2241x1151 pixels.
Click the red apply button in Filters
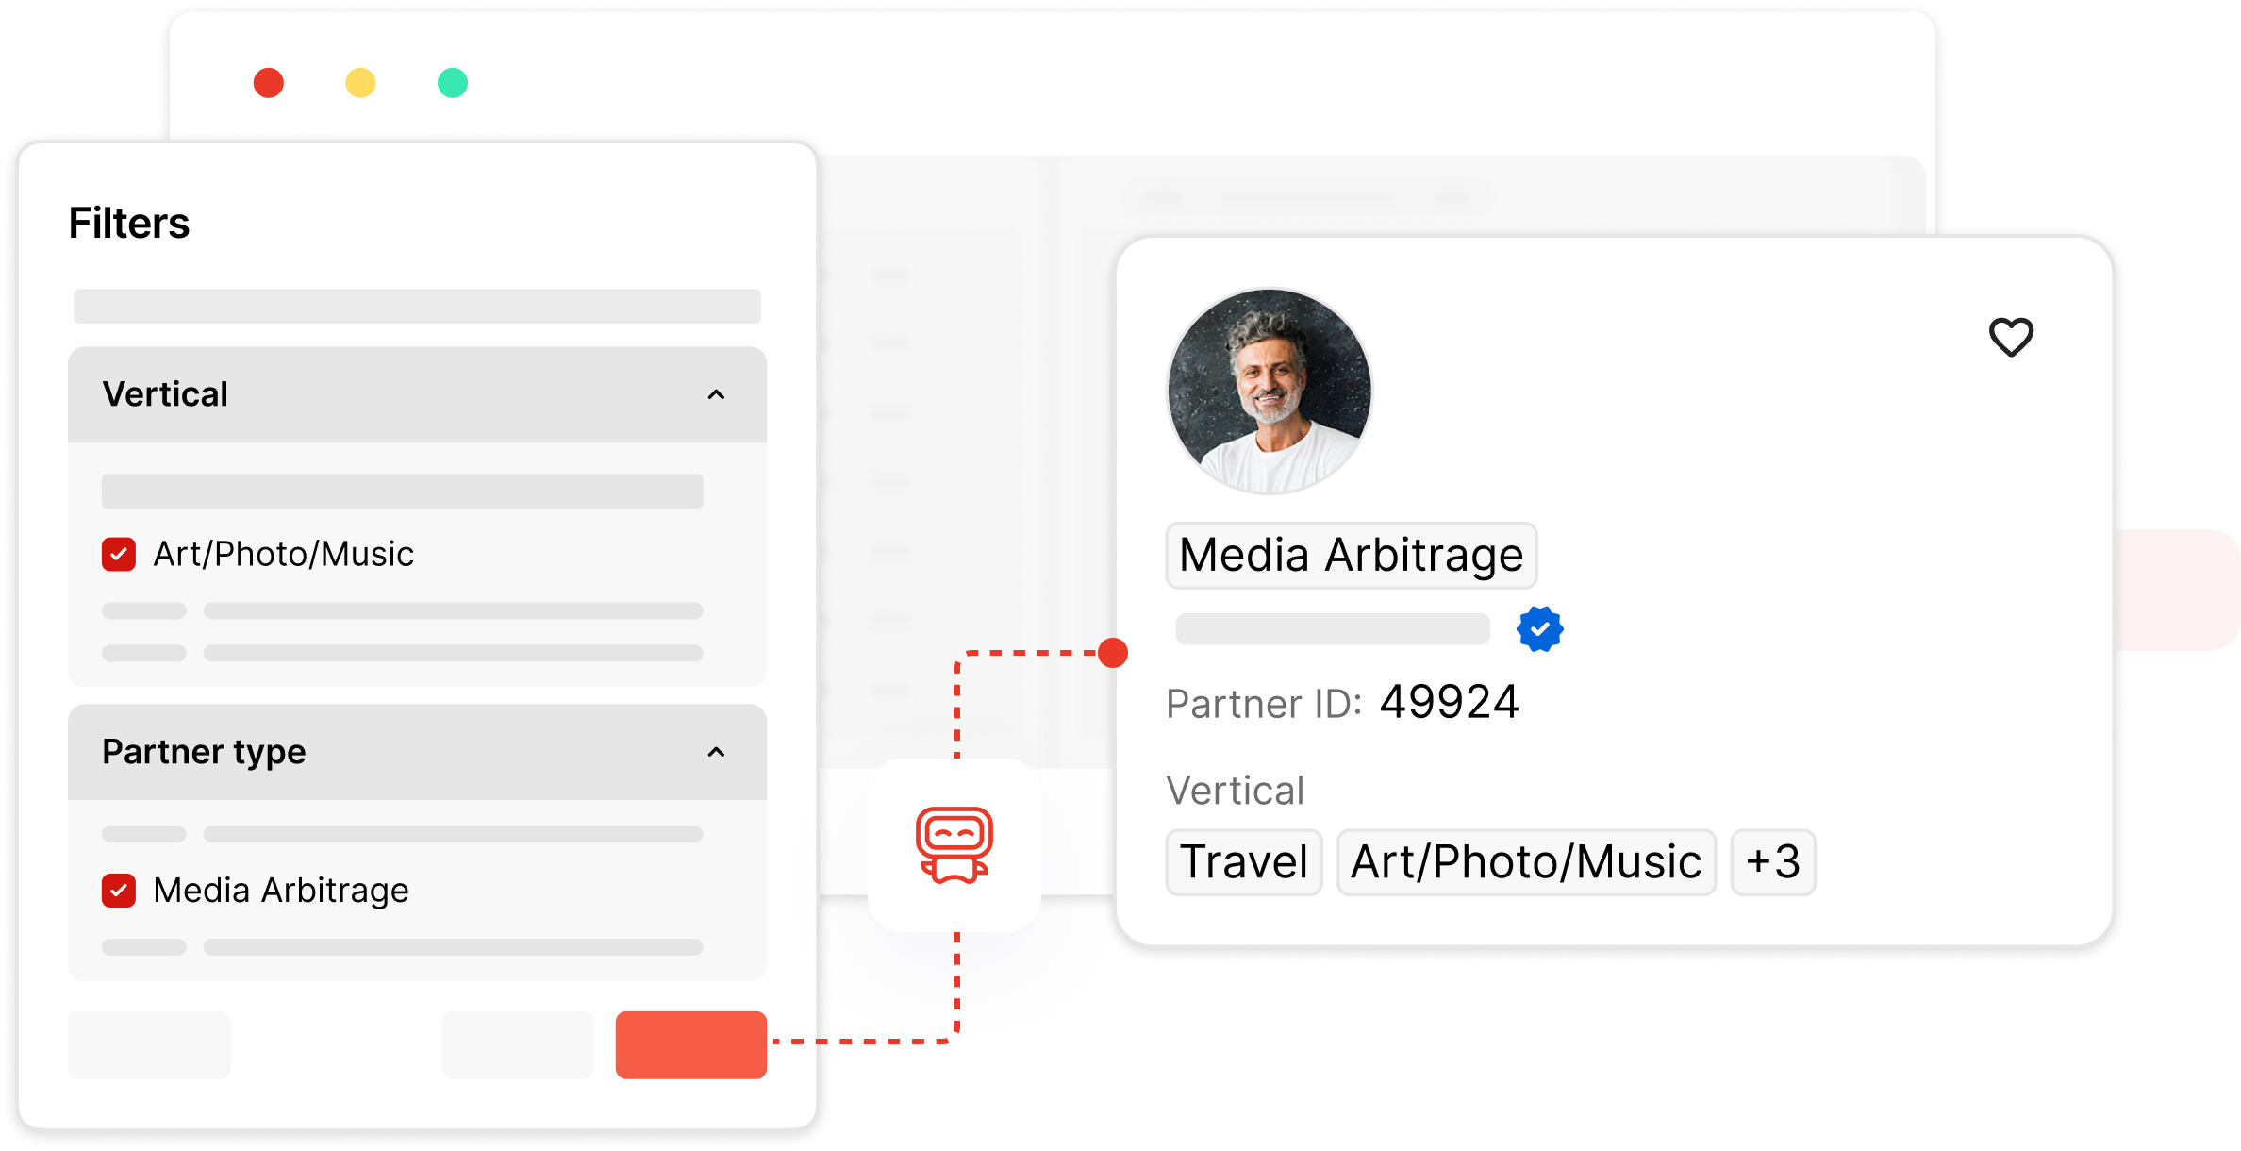pyautogui.click(x=691, y=1045)
